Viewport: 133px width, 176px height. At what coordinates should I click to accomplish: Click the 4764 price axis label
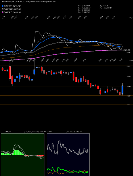128,105
